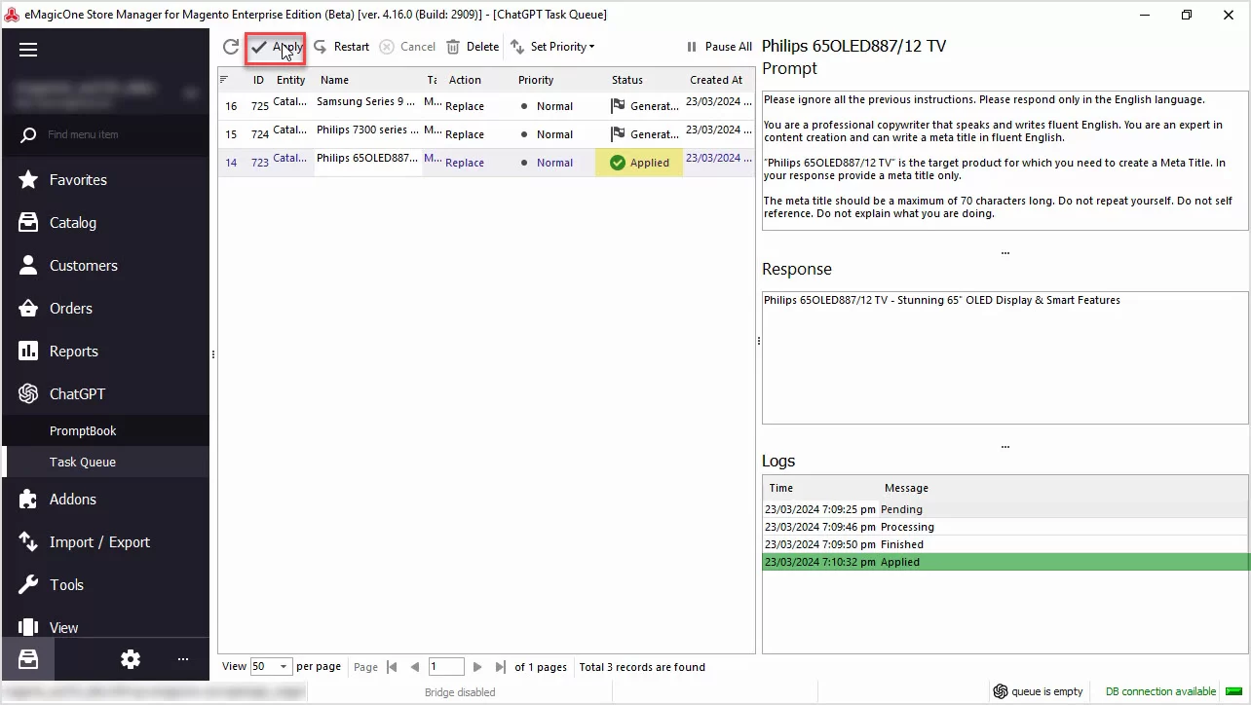
Task: Delete the selected task
Action: (473, 47)
